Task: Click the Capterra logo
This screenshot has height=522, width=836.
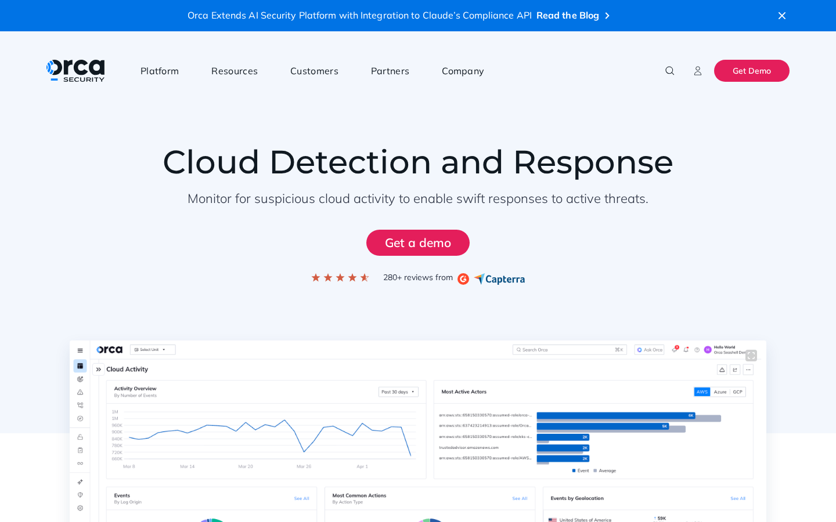Action: pyautogui.click(x=500, y=279)
